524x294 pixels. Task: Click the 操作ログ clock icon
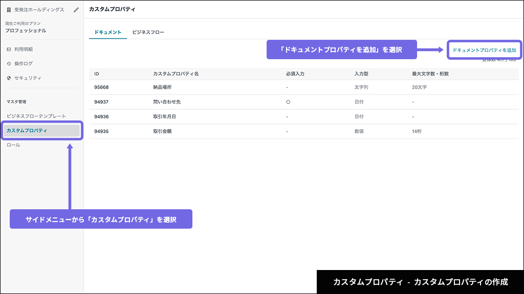coord(9,64)
